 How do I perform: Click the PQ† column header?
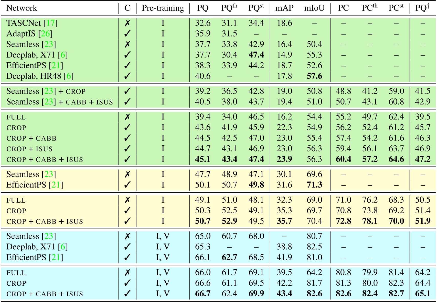[x=422, y=8]
